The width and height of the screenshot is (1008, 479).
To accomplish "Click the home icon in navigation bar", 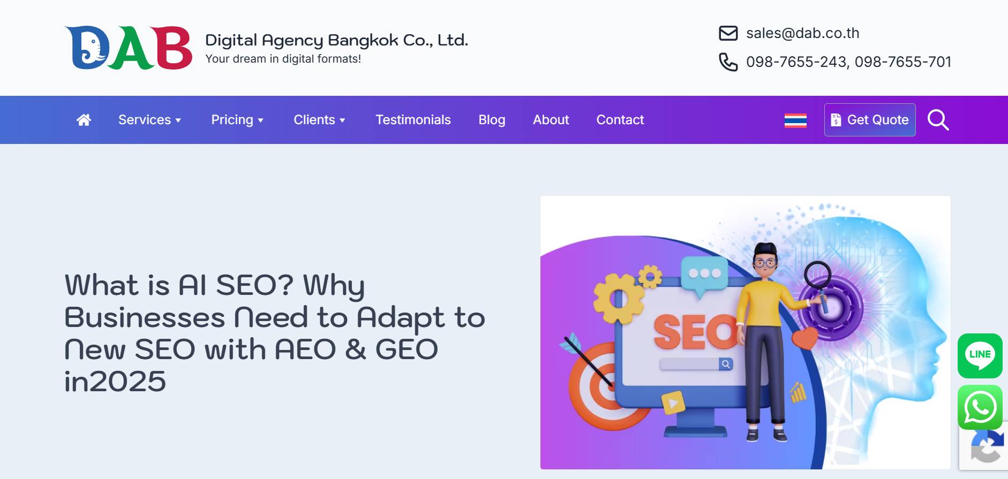I will 84,120.
